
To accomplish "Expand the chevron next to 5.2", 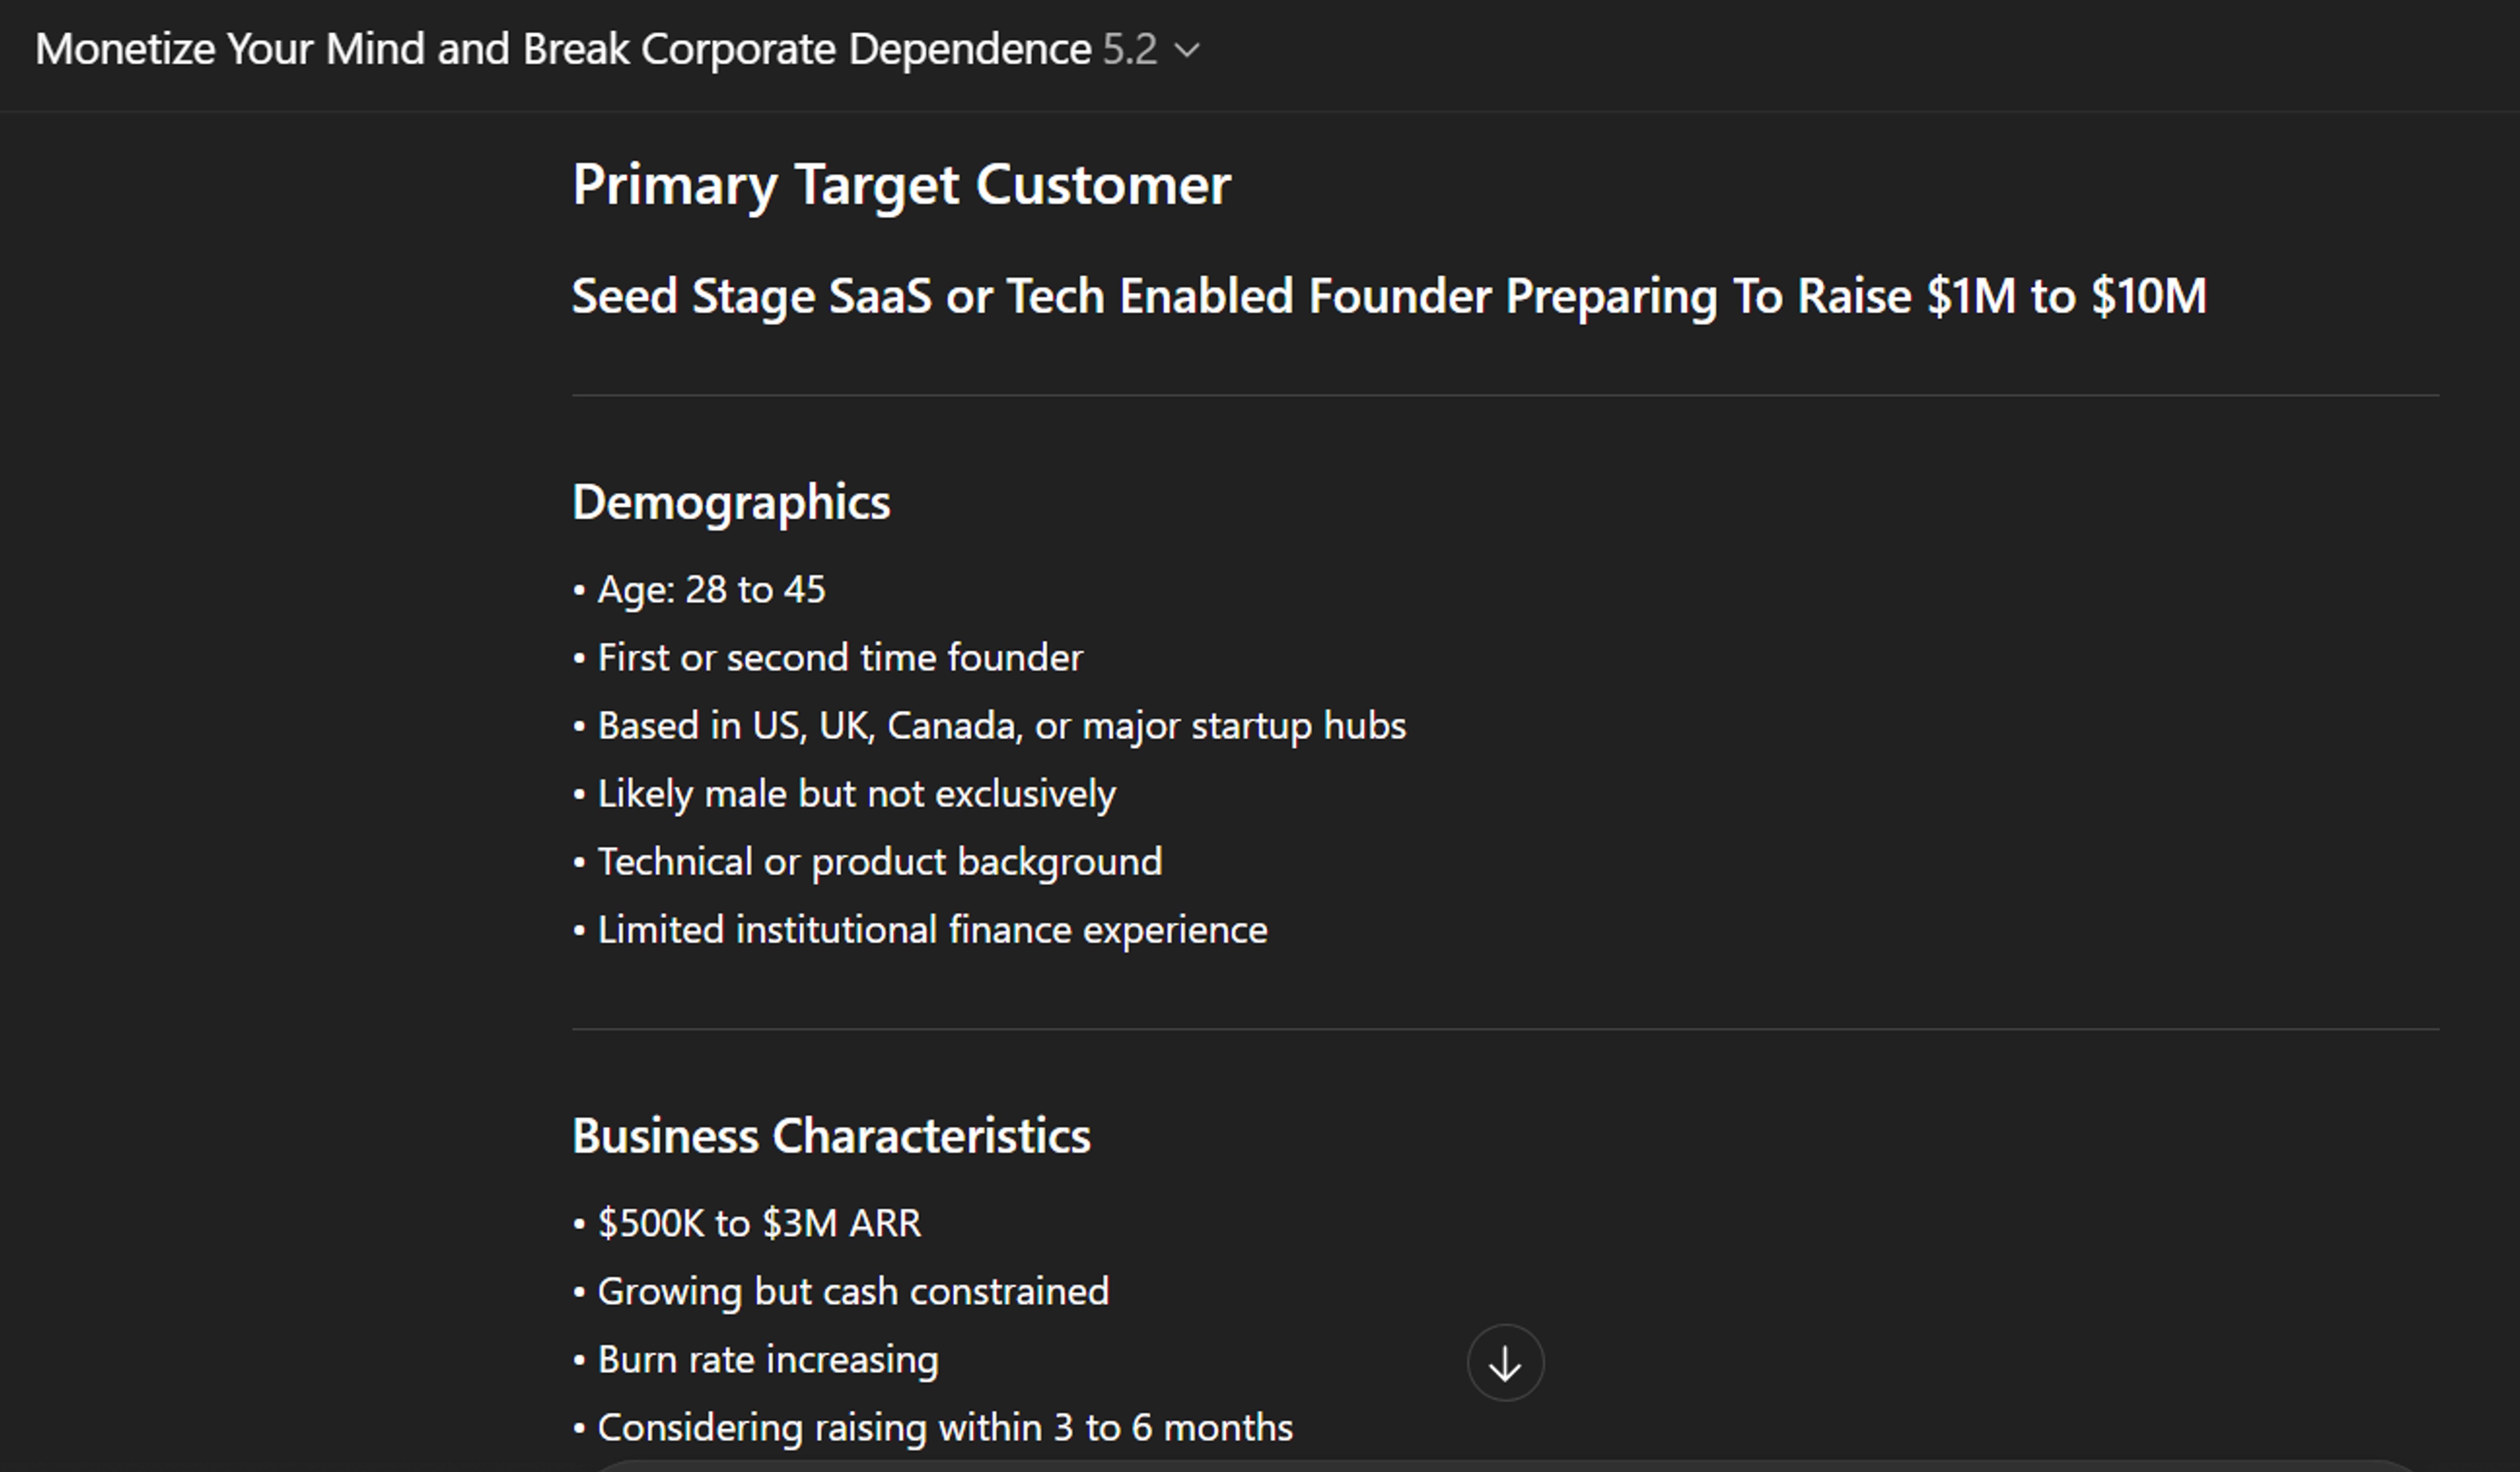I will [1187, 50].
